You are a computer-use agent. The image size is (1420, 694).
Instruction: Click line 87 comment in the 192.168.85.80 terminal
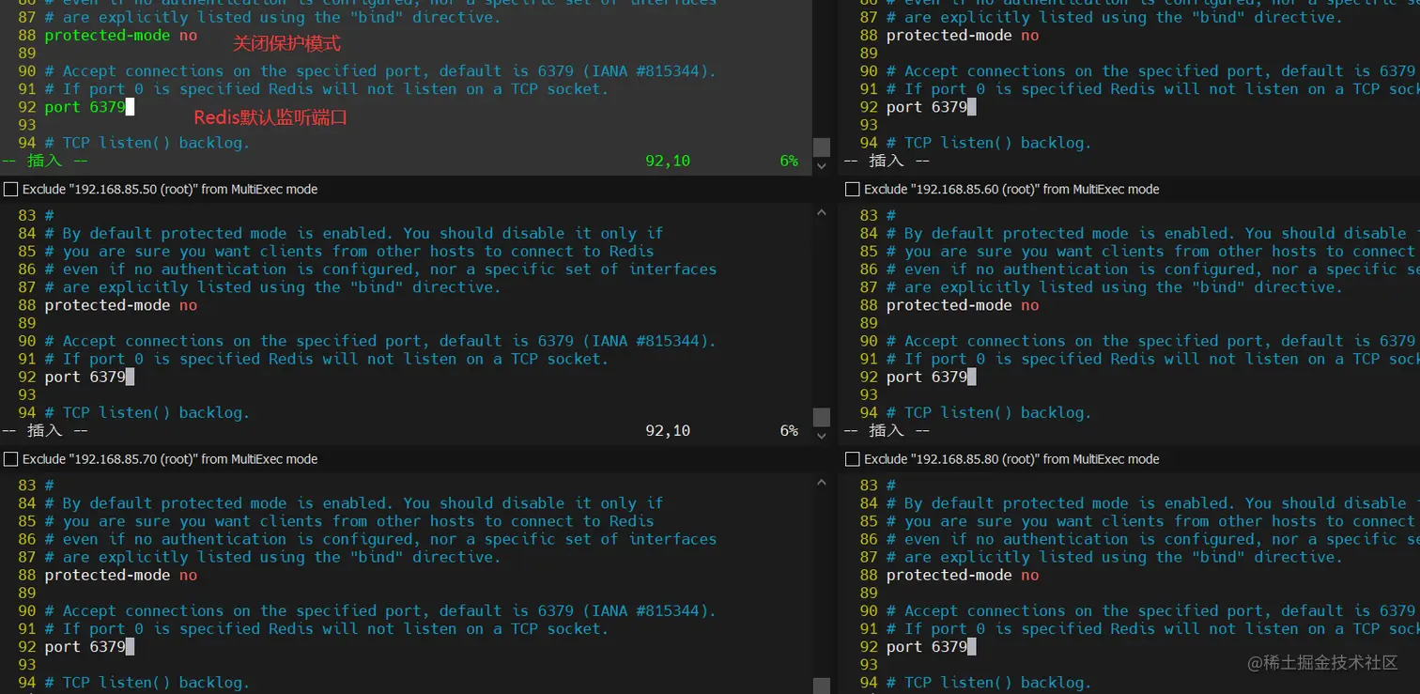click(1114, 557)
